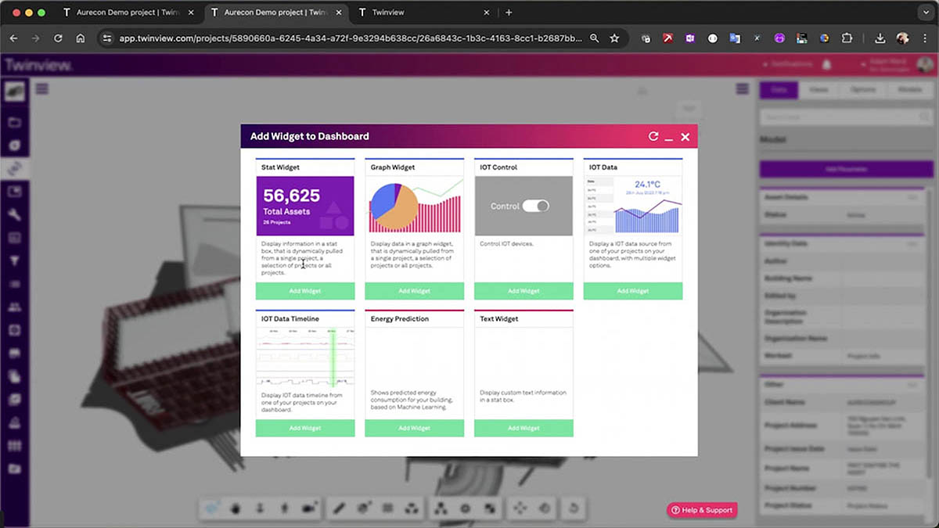The image size is (939, 528).
Task: Open the browser downloads icon
Action: (880, 38)
